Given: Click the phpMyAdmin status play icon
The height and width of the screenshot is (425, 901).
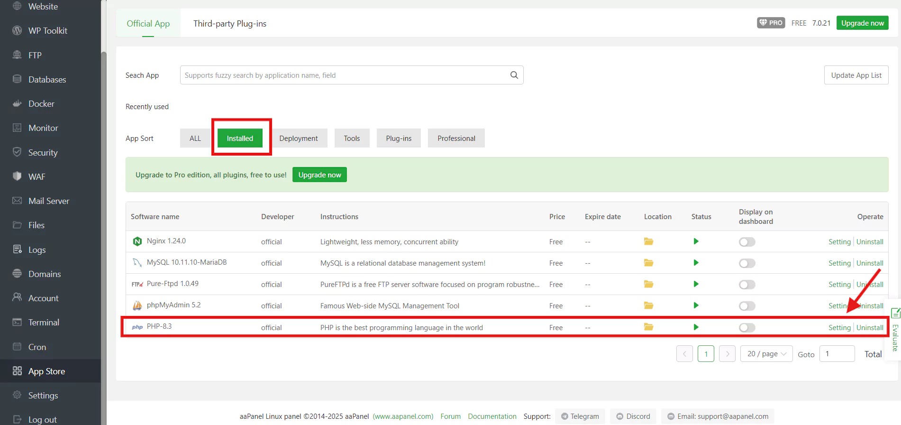Looking at the screenshot, I should pos(696,305).
